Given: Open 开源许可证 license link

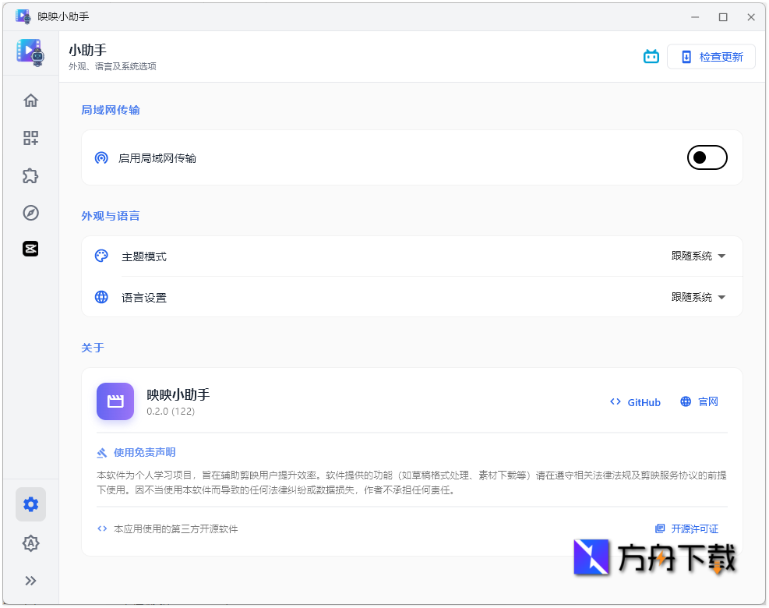Looking at the screenshot, I should point(686,528).
